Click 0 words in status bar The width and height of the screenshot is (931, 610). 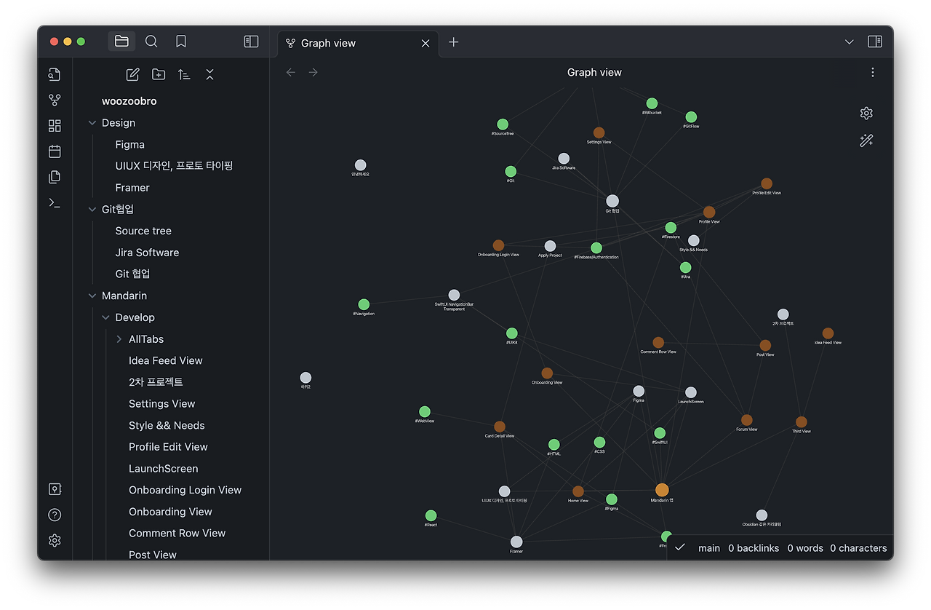click(805, 548)
